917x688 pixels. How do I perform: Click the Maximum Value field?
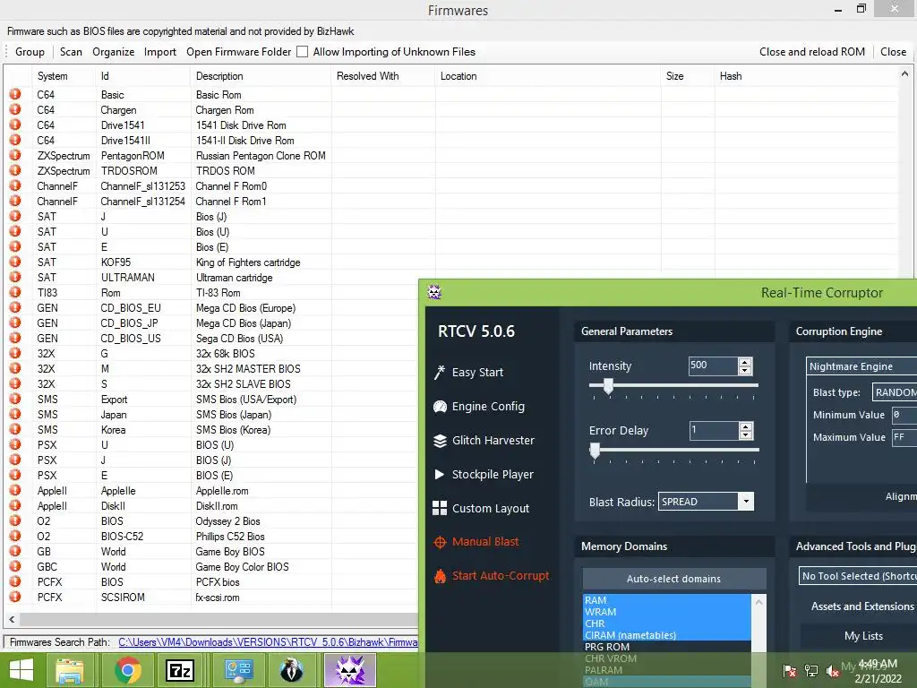coord(904,436)
